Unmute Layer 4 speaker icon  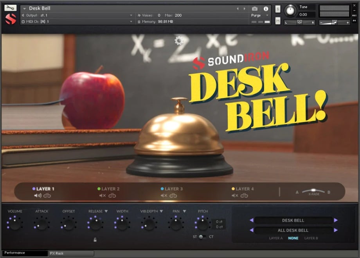click(235, 196)
